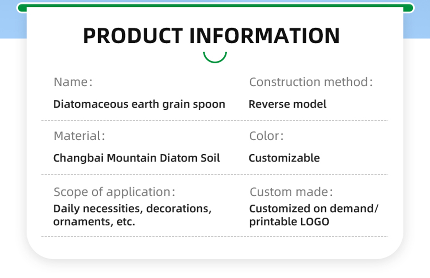The image size is (430, 278).
Task: Select the 'Name:' field label
Action: pyautogui.click(x=73, y=82)
